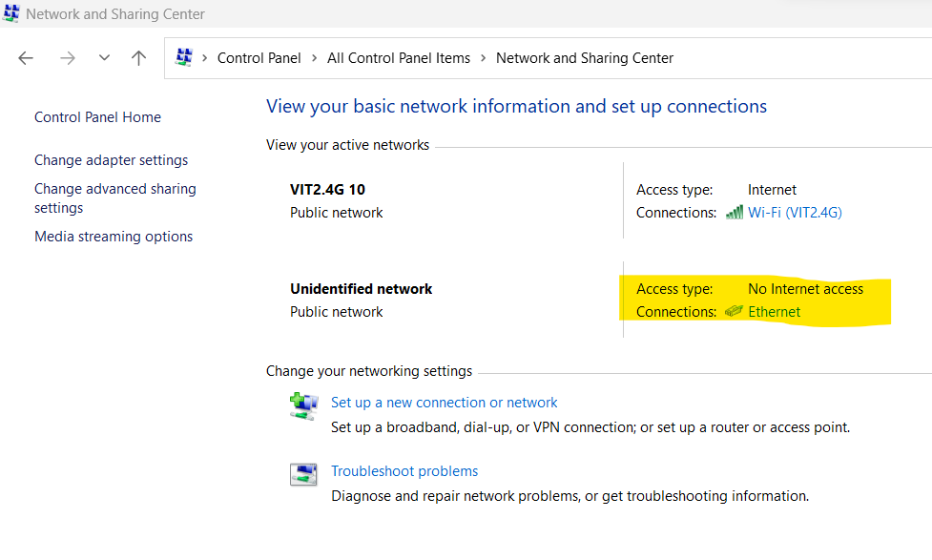Image resolution: width=932 pixels, height=560 pixels.
Task: Open Media streaming options
Action: (113, 236)
